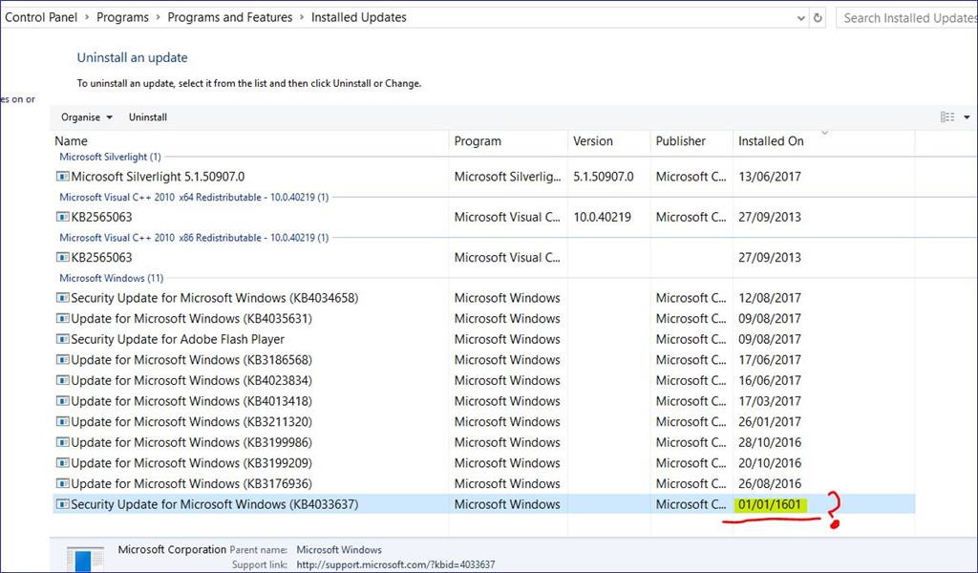Open the Organise dropdown menu
Image resolution: width=978 pixels, height=573 pixels.
87,117
